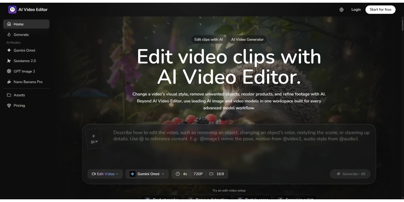
Task: Select Seedance 2.0 in sidebar
Action: 26,61
